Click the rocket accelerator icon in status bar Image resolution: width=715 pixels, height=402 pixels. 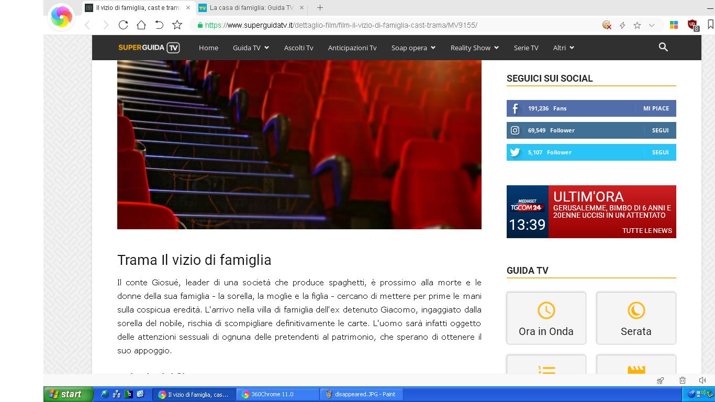pos(661,381)
